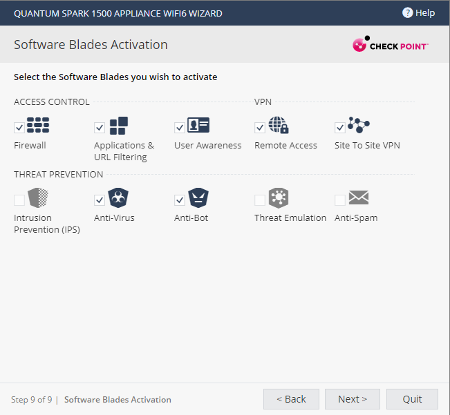Click the User Awareness badge icon

[x=198, y=126]
